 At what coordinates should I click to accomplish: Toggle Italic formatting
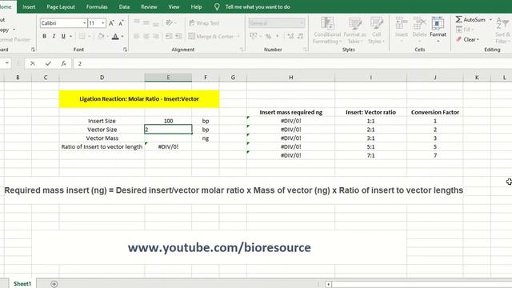tap(54, 36)
